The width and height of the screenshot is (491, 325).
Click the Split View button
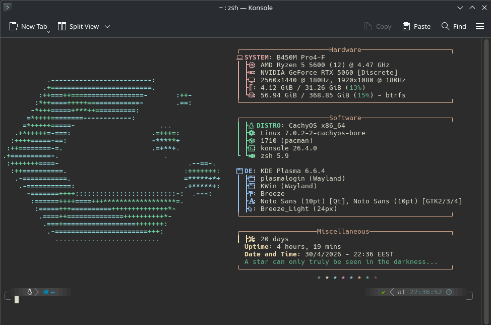pyautogui.click(x=78, y=27)
